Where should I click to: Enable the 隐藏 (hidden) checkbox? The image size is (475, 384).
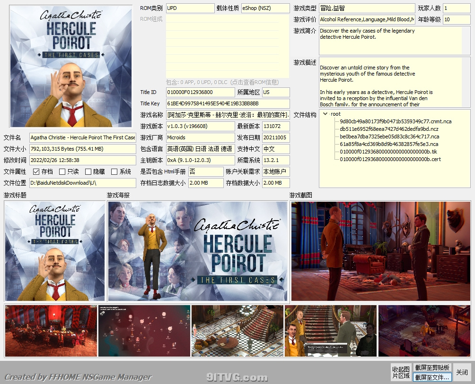(88, 172)
